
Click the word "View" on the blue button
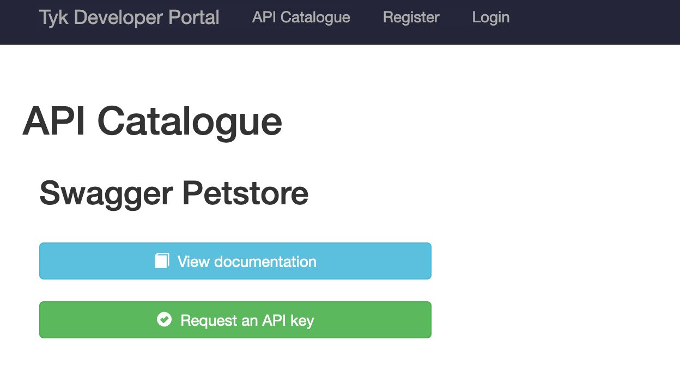coord(193,262)
